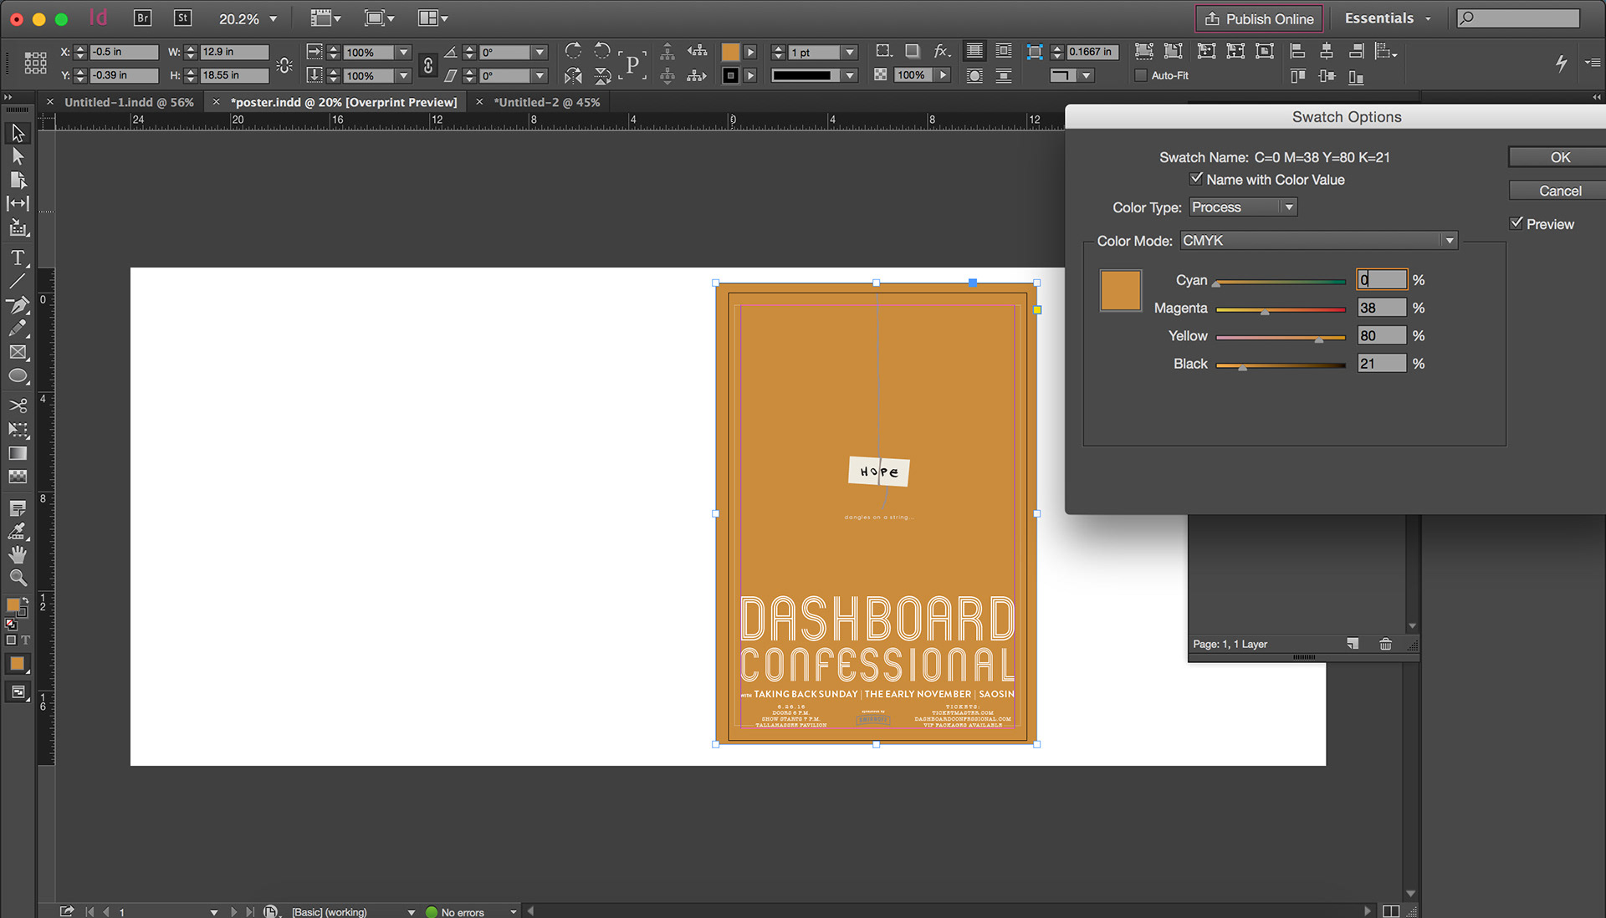Image resolution: width=1606 pixels, height=918 pixels.
Task: Open the stroke style dropdown
Action: tap(850, 75)
